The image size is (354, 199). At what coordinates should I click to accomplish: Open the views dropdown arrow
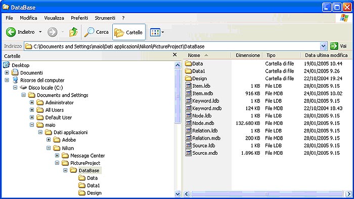(162, 32)
